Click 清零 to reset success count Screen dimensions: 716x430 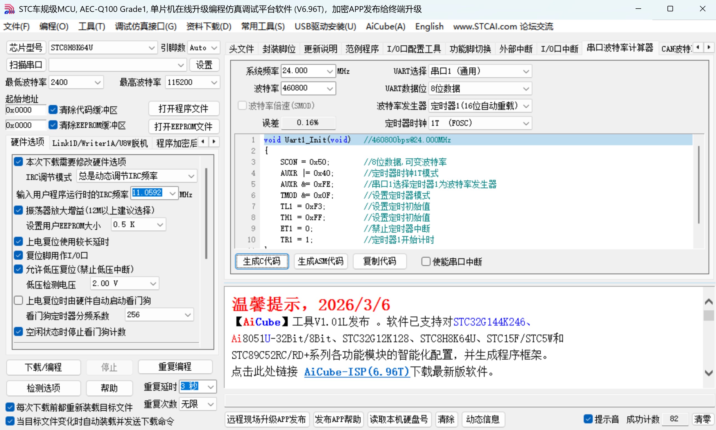tap(703, 419)
